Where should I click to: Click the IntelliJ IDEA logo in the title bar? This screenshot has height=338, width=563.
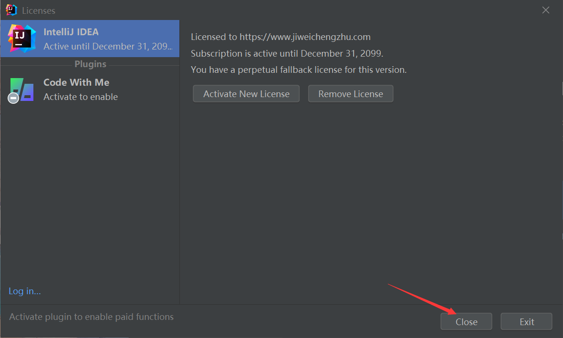point(11,10)
